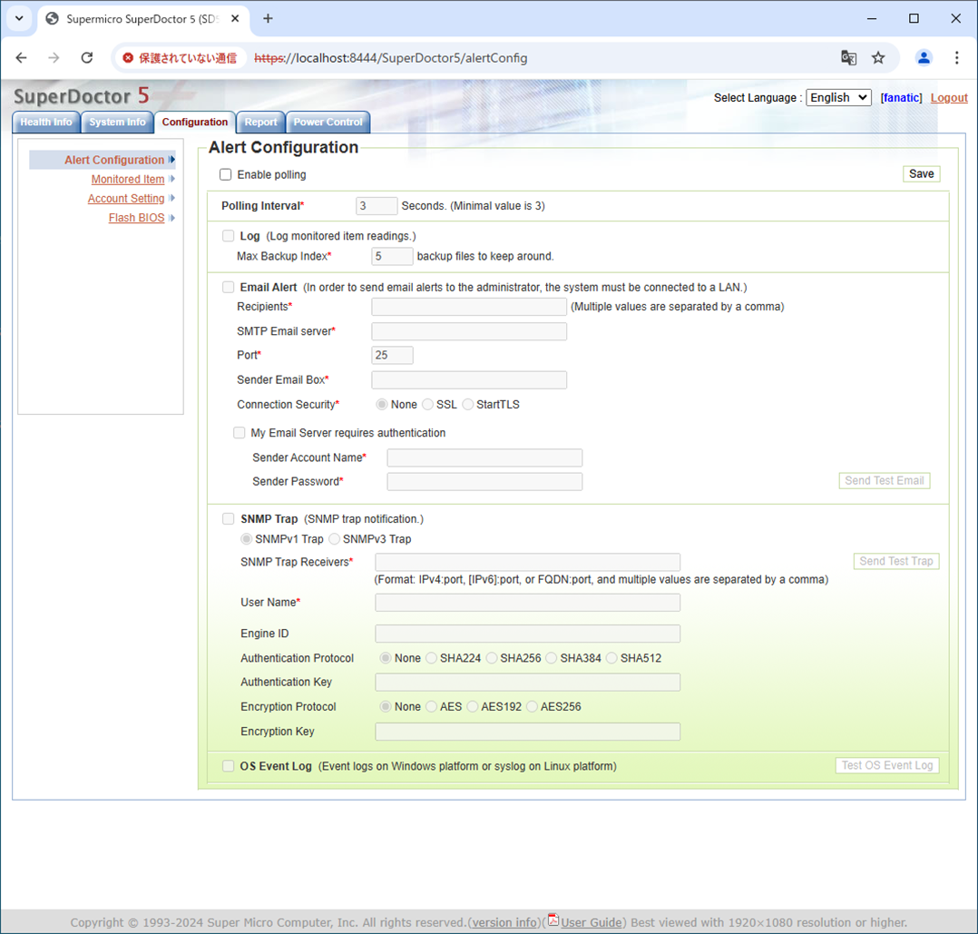Select StartTLS connection security

pyautogui.click(x=468, y=405)
